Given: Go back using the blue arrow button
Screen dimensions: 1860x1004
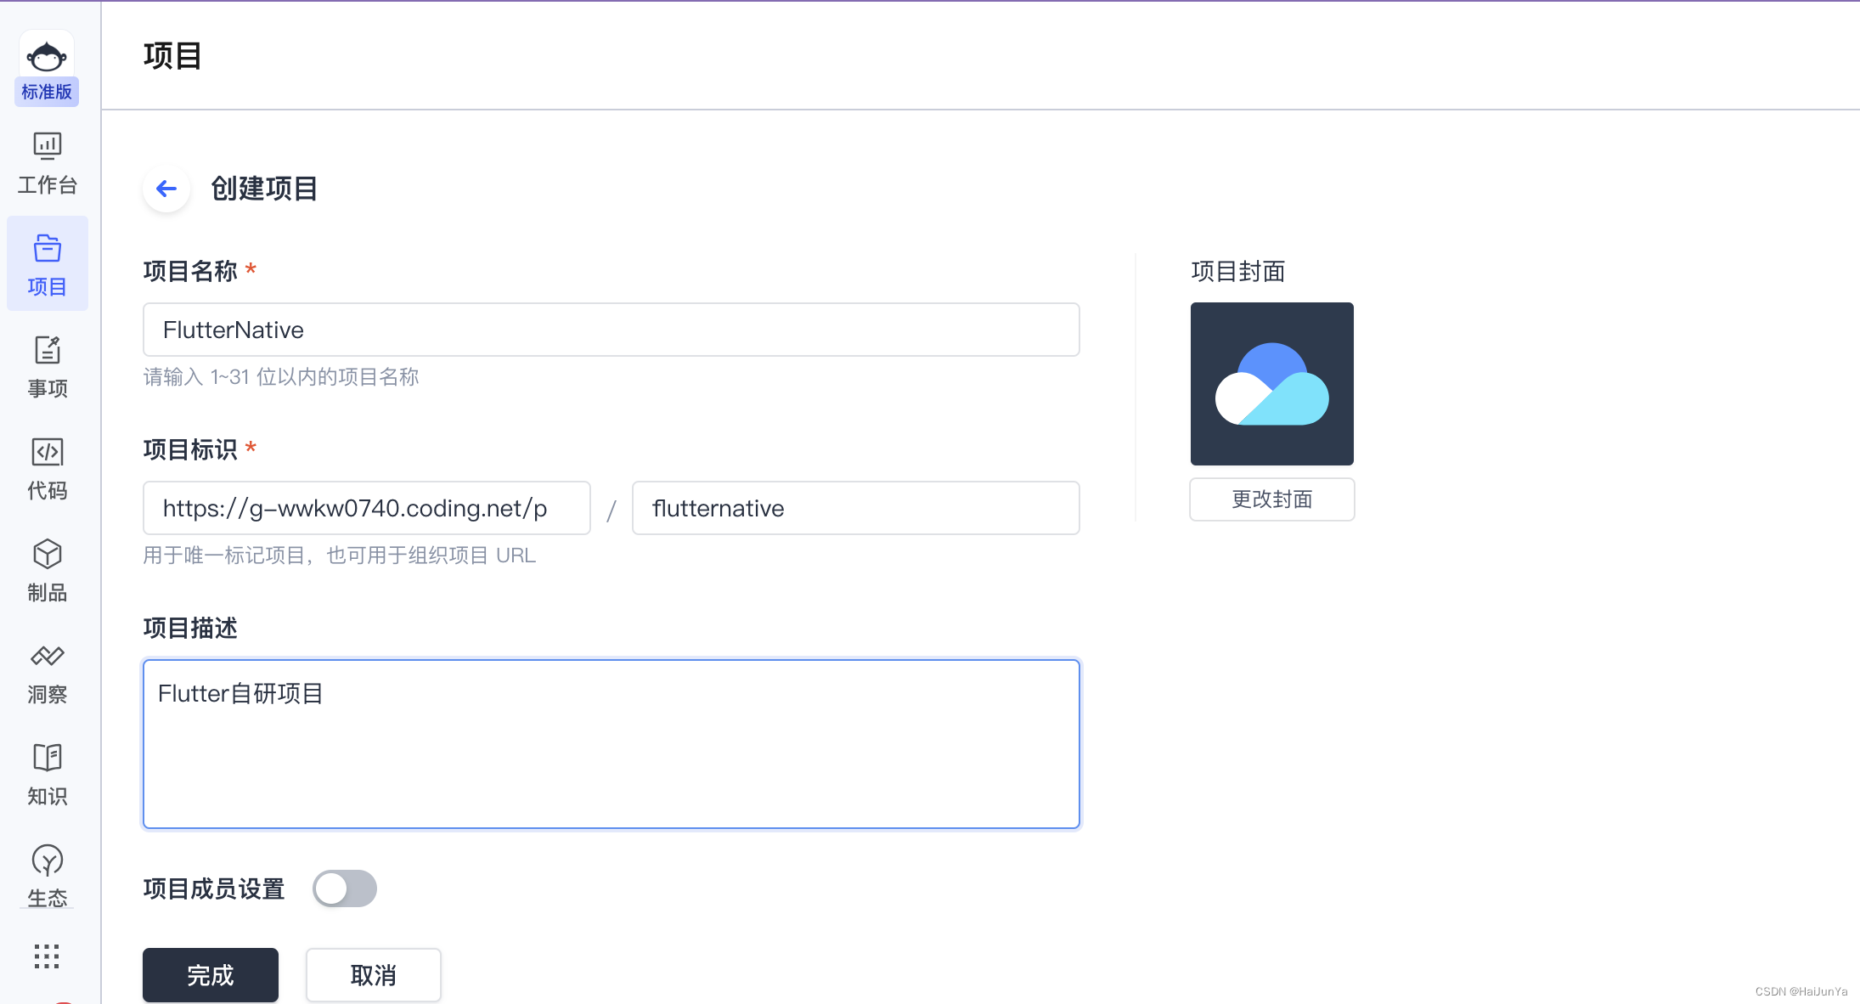Looking at the screenshot, I should (x=166, y=189).
